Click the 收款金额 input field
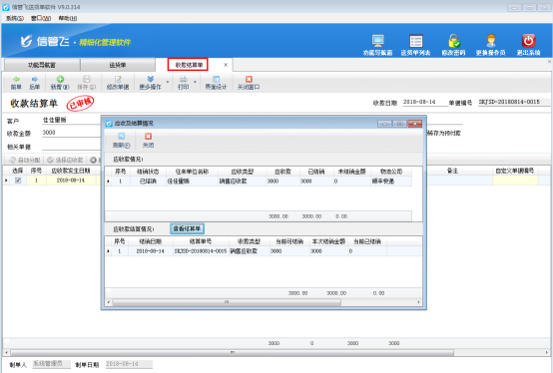 (x=71, y=133)
